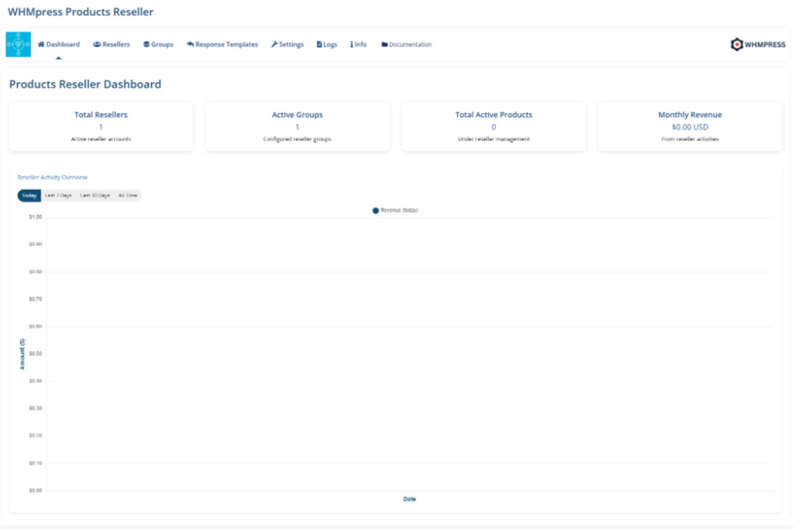Image resolution: width=794 pixels, height=529 pixels.
Task: Click the Dashboard home icon
Action: [41, 44]
